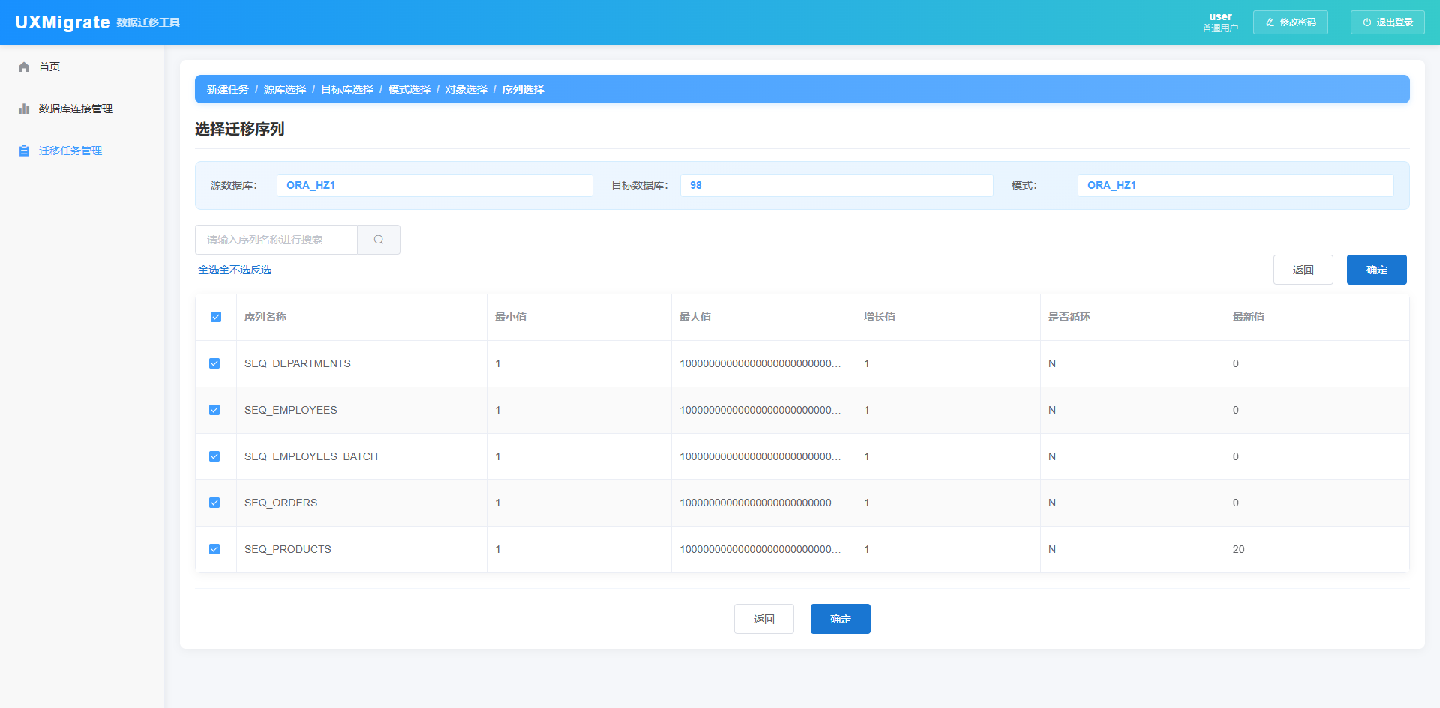Uncheck the SEQ_EMPLOYEES_BATCH row checkbox
Screen dimensions: 1440x708
tap(214, 456)
